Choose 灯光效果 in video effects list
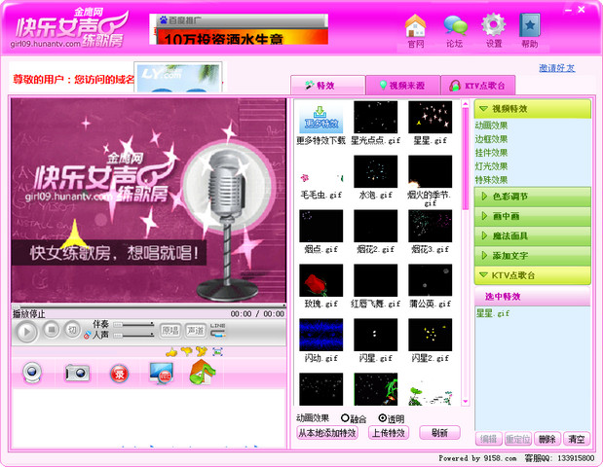Screen dimensions: 603x467 click(492, 166)
